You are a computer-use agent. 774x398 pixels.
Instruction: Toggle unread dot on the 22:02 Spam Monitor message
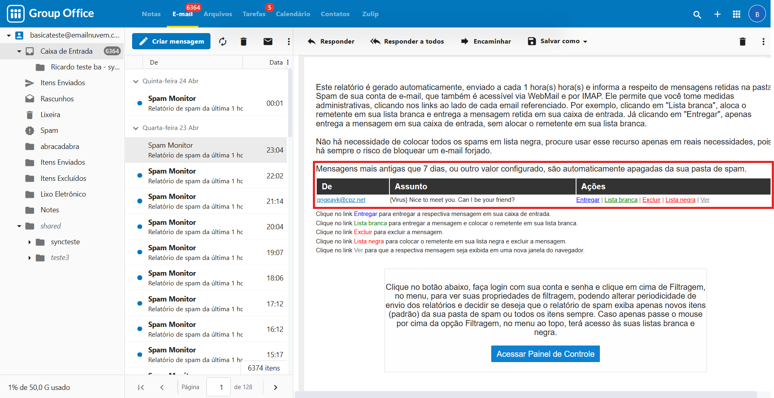point(140,176)
